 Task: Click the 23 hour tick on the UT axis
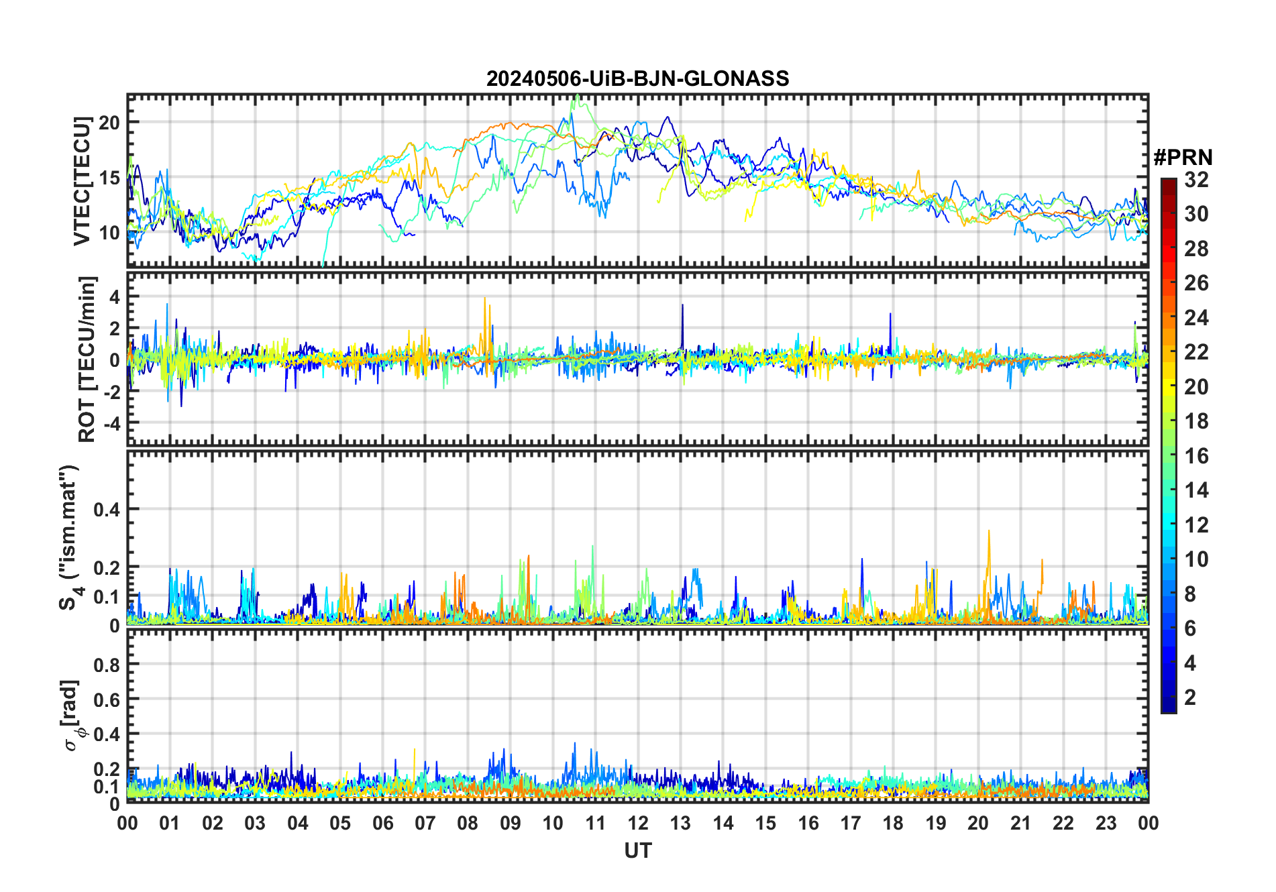point(1106,823)
